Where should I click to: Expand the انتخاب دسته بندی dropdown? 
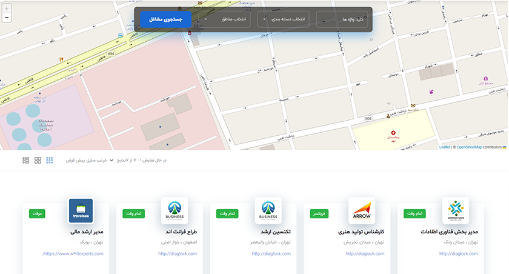coord(283,19)
